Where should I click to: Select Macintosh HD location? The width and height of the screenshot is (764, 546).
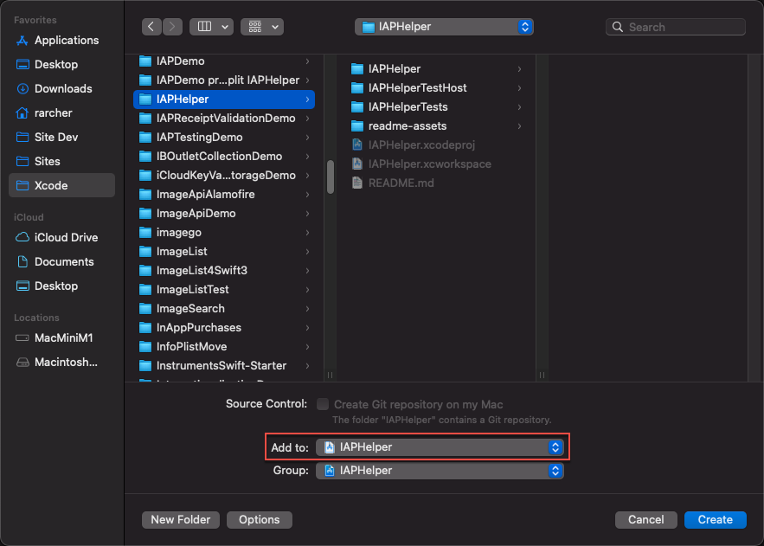coord(62,363)
